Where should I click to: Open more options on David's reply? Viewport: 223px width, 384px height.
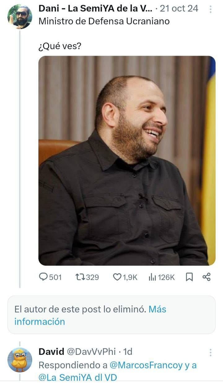point(210,352)
